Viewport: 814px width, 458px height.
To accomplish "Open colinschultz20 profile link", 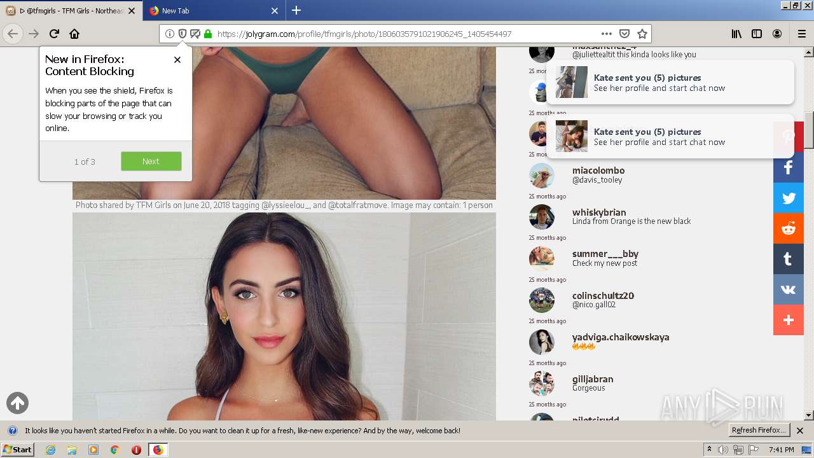I will click(x=603, y=296).
